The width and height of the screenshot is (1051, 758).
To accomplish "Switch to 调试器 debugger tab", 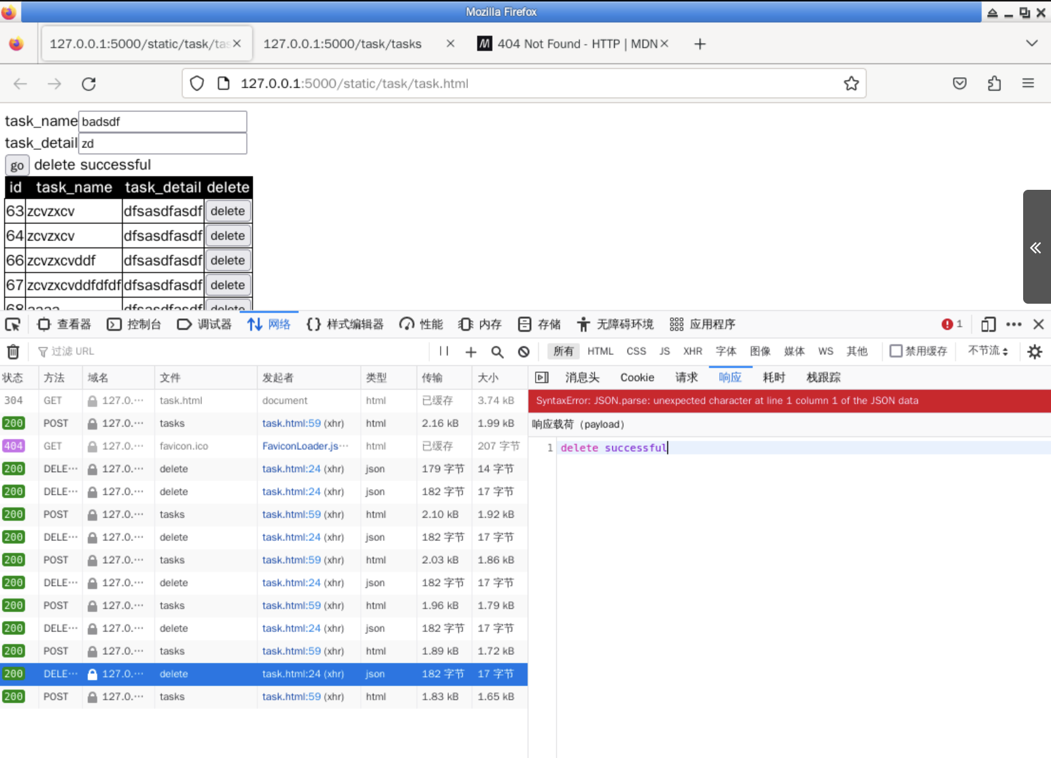I will (x=205, y=325).
